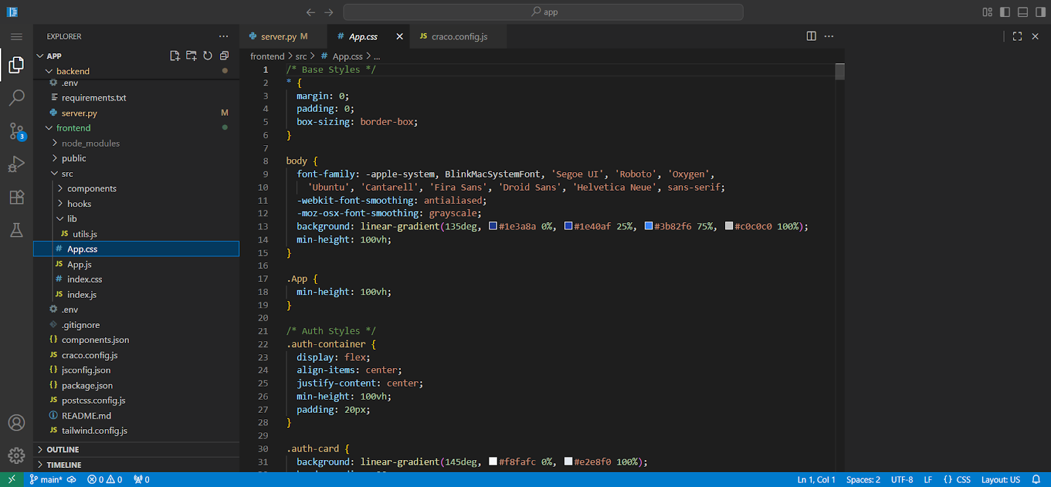Expand the node_modules folder
This screenshot has height=487, width=1051.
pyautogui.click(x=136, y=143)
